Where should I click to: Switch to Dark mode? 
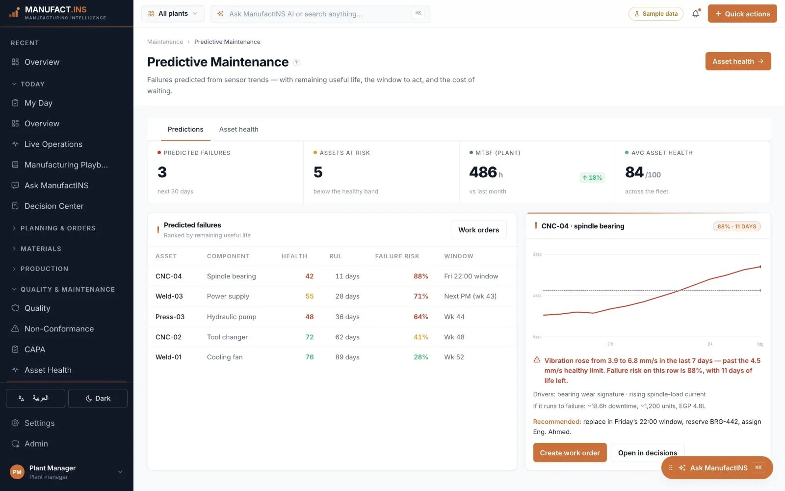pos(98,398)
